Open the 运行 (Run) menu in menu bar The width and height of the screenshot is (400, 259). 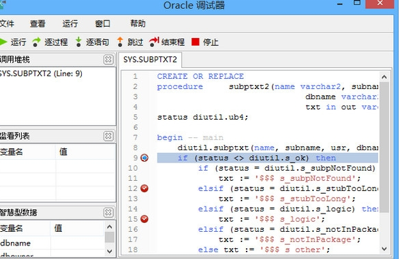70,24
